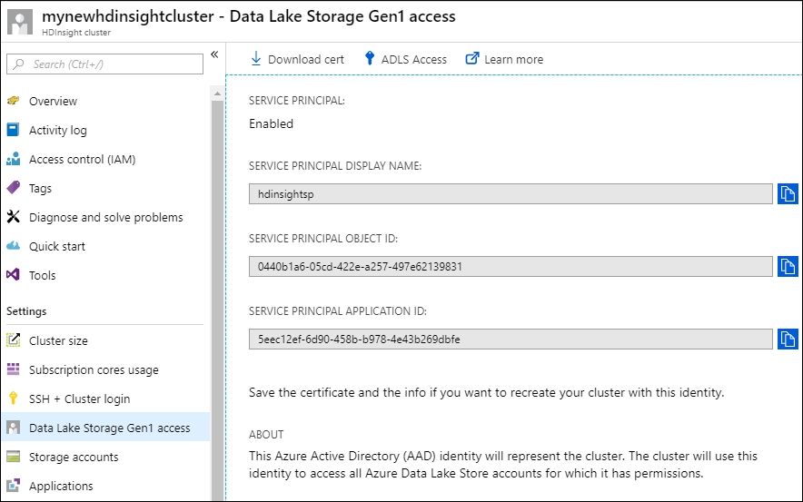Select Data Lake Storage Gen1 access item
Viewport: 803px width, 502px height.
coord(105,428)
